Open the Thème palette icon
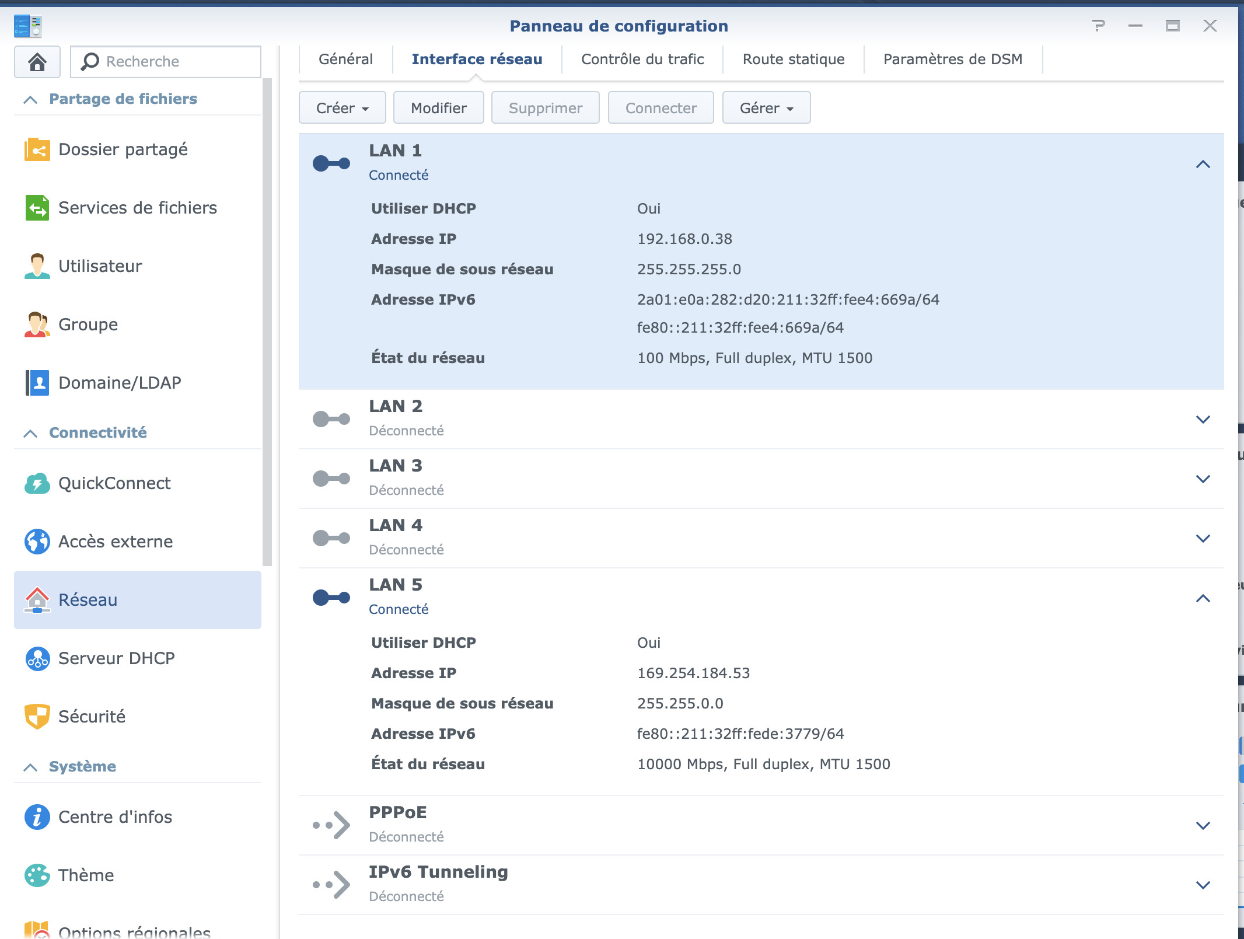Viewport: 1244px width, 939px height. (37, 875)
